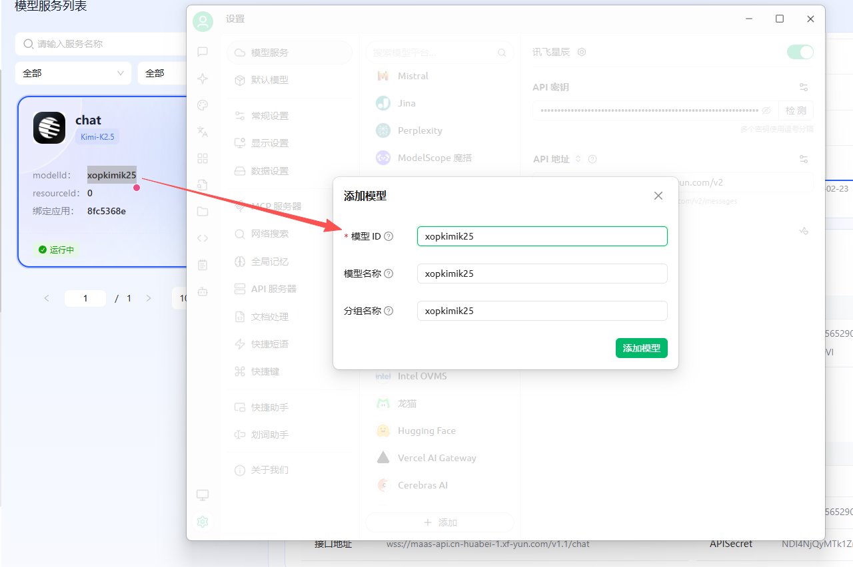Click help icon next to 模型 ID
This screenshot has width=853, height=567.
tap(389, 236)
